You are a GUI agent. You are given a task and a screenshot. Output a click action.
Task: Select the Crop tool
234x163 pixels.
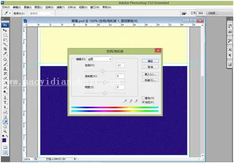pos(5,49)
